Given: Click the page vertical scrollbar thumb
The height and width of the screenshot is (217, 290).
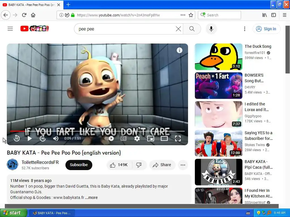Looking at the screenshot, I should pyautogui.click(x=288, y=49).
